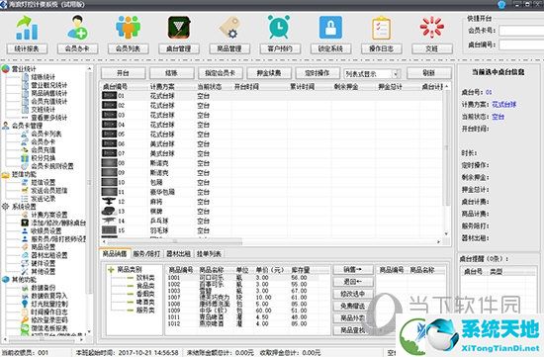Open the 会员列表 people icon
Screen dimensions: 544x357
pyautogui.click(x=128, y=28)
